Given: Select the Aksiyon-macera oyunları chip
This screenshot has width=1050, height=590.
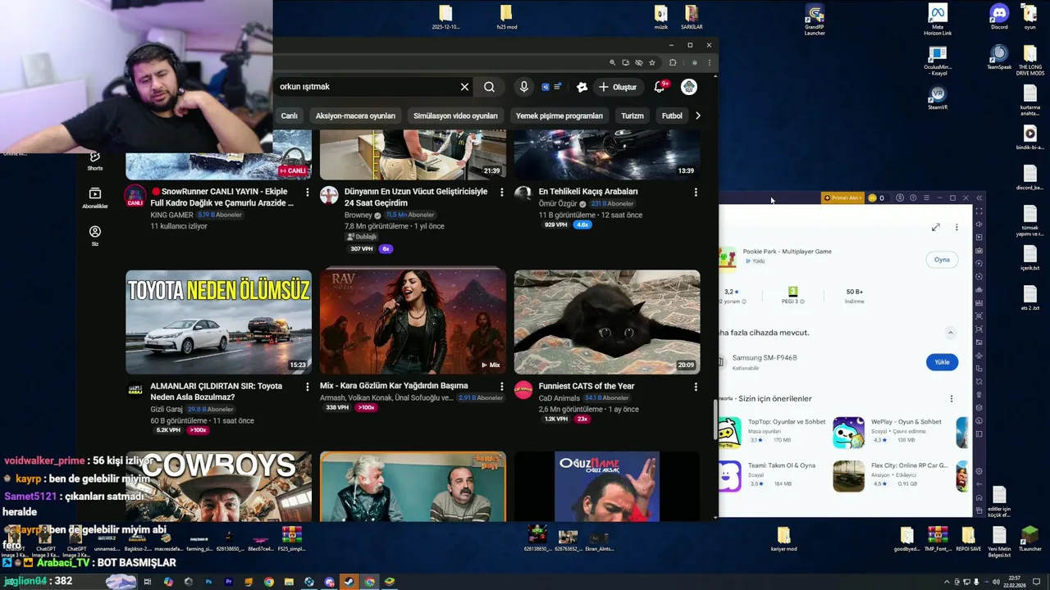Looking at the screenshot, I should pos(355,116).
